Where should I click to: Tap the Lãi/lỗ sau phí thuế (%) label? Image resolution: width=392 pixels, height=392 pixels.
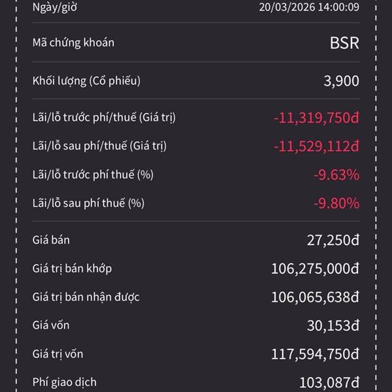(x=88, y=203)
